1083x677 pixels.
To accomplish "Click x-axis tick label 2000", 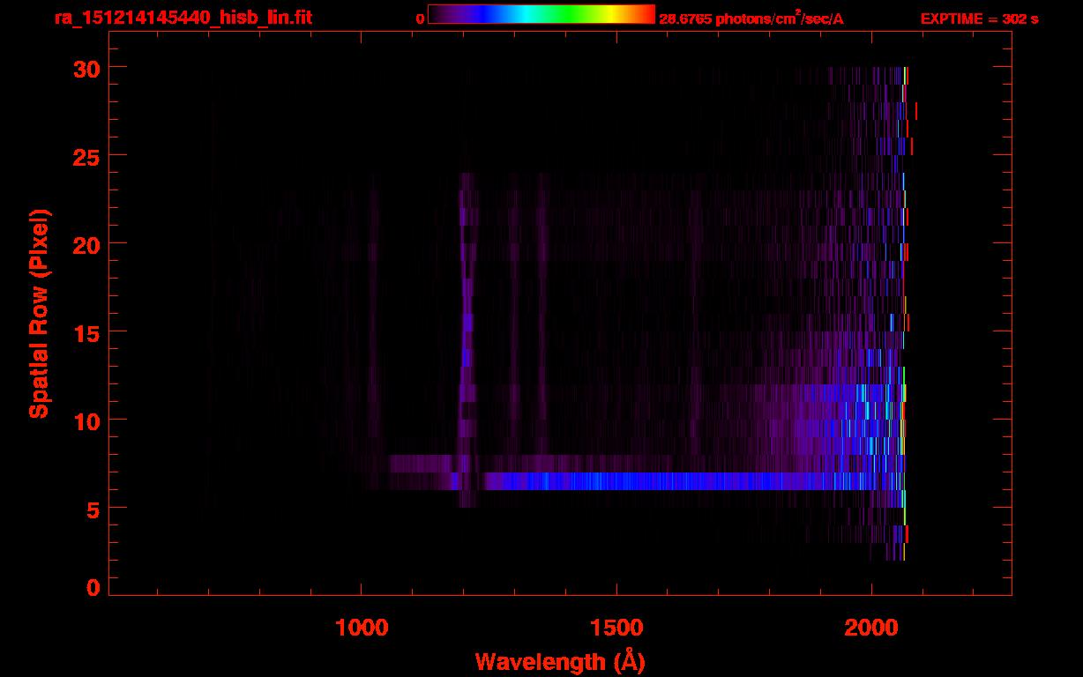I will click(x=870, y=627).
